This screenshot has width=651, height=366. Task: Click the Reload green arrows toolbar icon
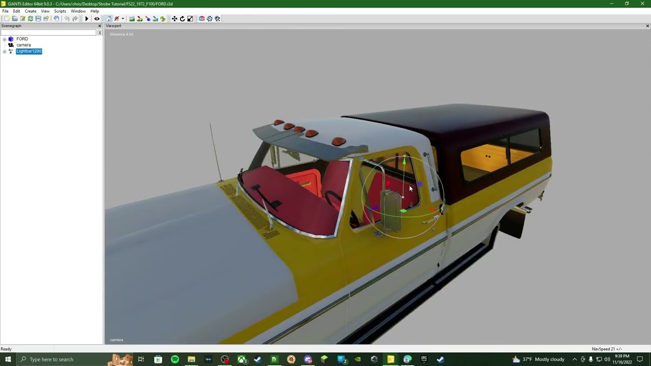pyautogui.click(x=31, y=19)
